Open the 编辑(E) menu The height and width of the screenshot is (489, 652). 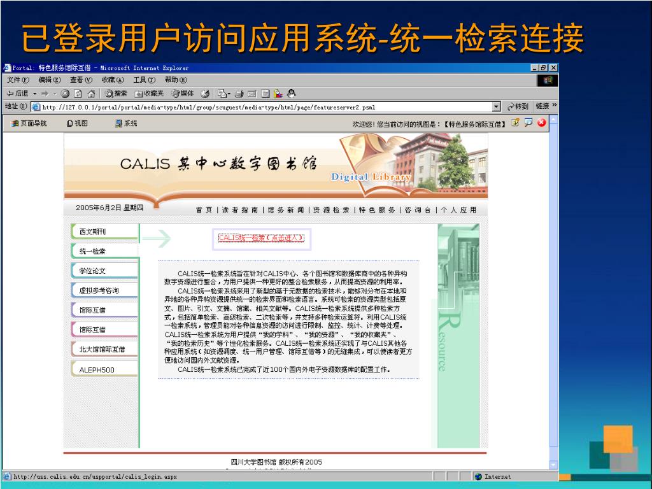pyautogui.click(x=49, y=80)
